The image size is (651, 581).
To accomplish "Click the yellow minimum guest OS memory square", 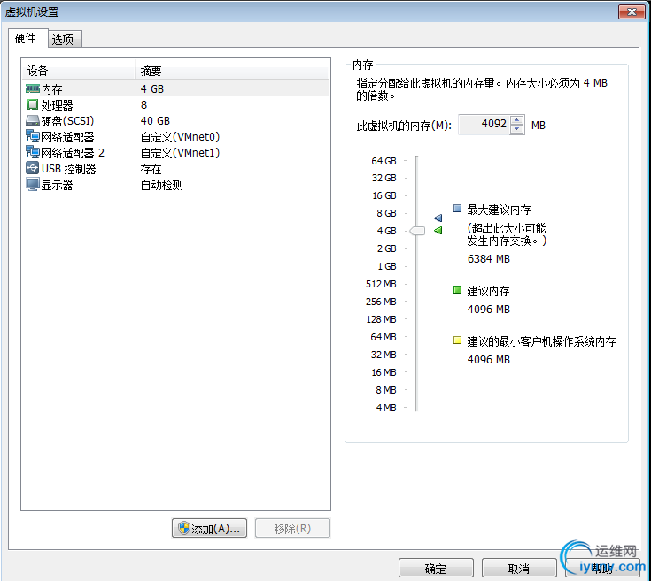I will point(457,340).
